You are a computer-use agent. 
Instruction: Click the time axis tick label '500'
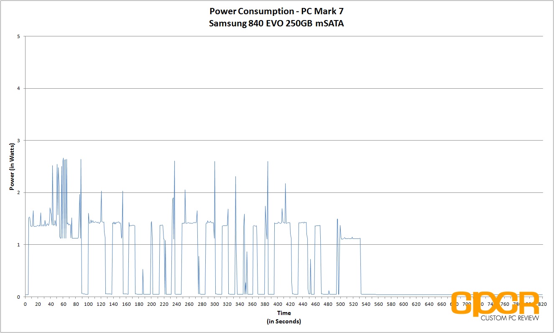click(341, 304)
